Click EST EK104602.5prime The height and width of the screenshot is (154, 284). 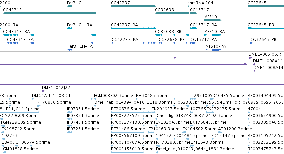click(184, 132)
